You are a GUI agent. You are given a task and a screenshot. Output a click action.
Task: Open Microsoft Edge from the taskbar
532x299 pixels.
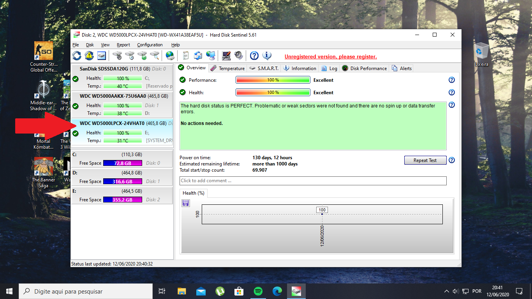tap(277, 291)
